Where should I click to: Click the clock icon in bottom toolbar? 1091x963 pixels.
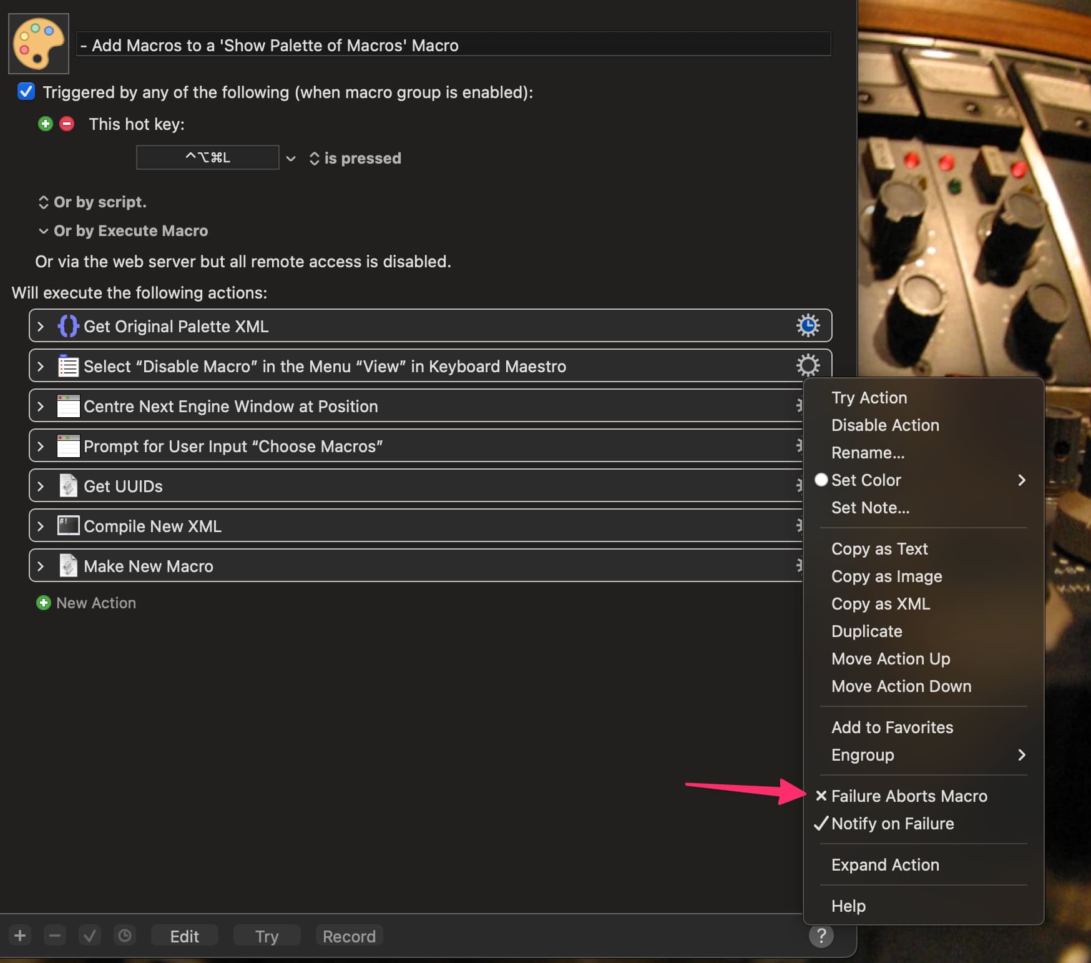point(125,936)
